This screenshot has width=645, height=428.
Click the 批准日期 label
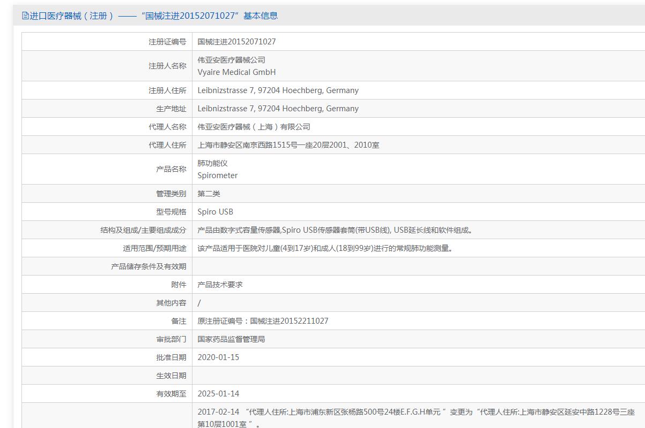(x=171, y=357)
